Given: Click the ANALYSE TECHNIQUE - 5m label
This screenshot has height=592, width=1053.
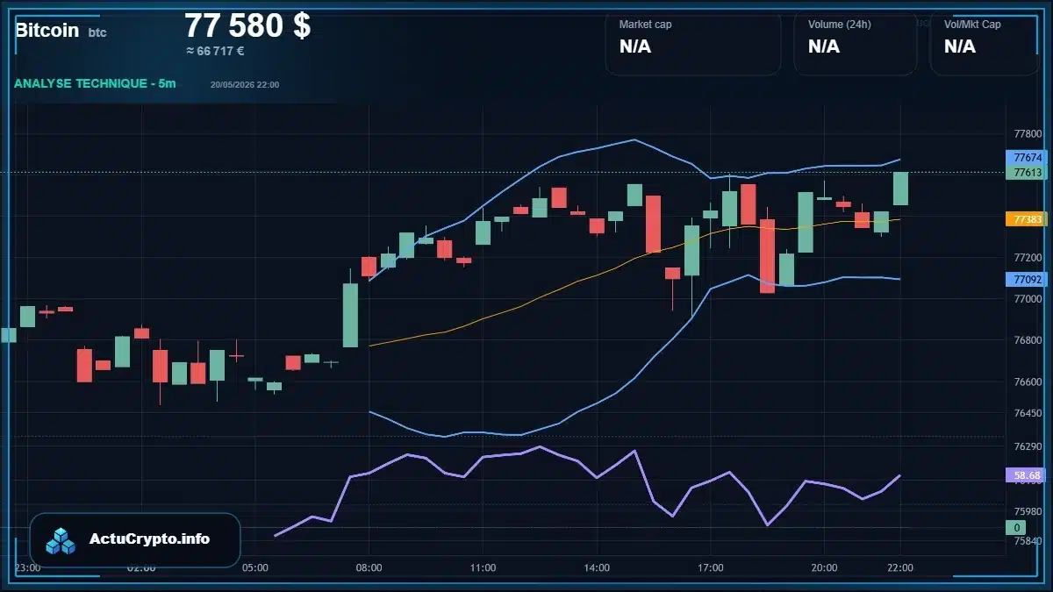Looking at the screenshot, I should click(x=95, y=83).
